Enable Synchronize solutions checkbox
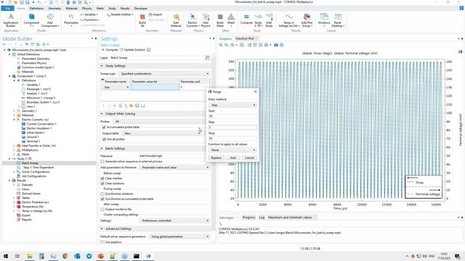Viewport: 465px width, 261px height. coord(102,194)
